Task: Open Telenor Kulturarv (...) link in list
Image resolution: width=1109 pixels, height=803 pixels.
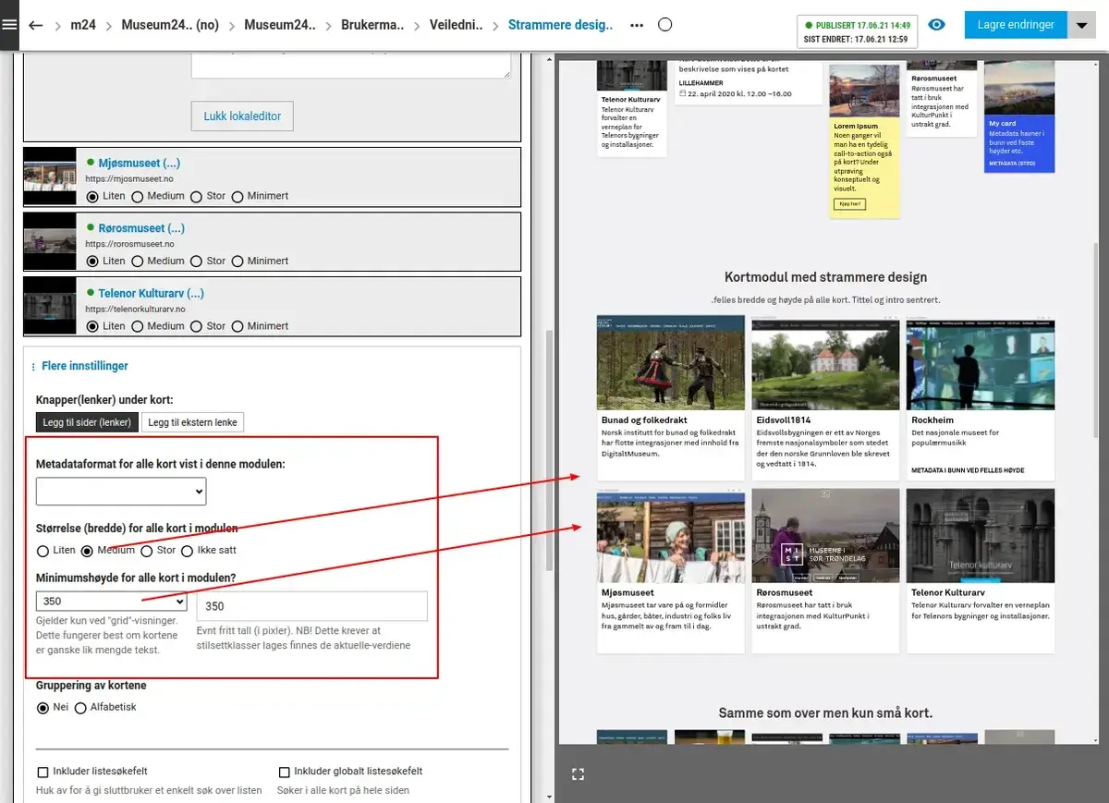Action: (151, 293)
